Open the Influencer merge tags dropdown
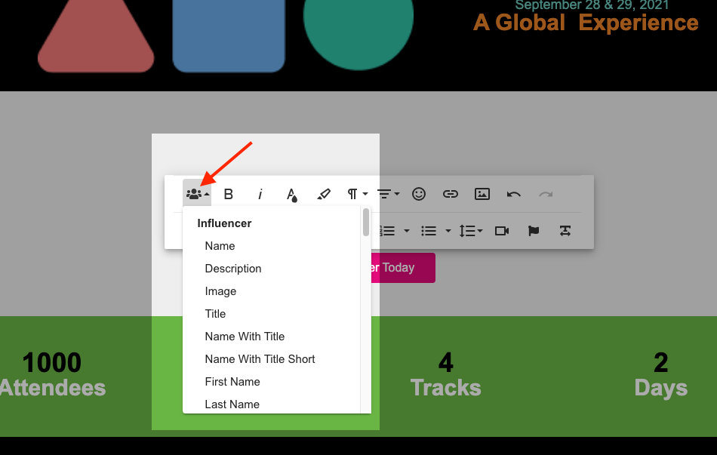The image size is (717, 455). [197, 194]
